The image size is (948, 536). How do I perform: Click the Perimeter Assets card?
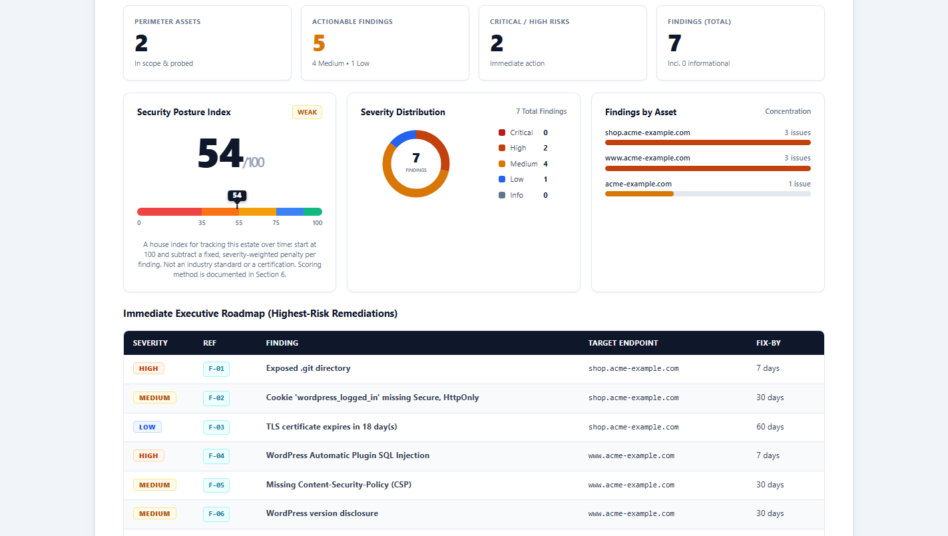pos(207,43)
